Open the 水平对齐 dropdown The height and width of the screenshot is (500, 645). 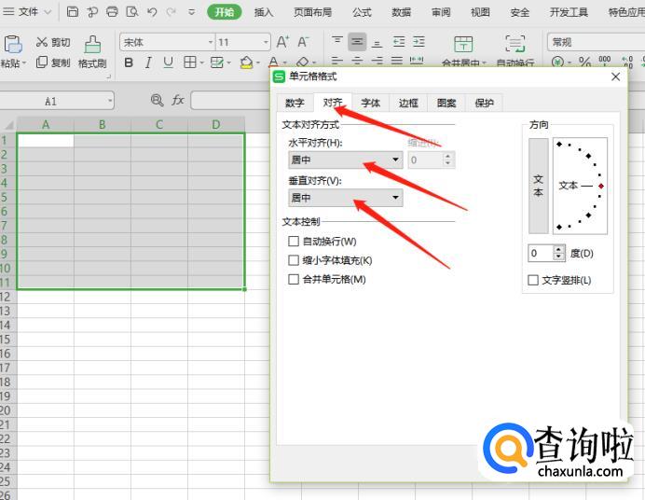(x=346, y=160)
